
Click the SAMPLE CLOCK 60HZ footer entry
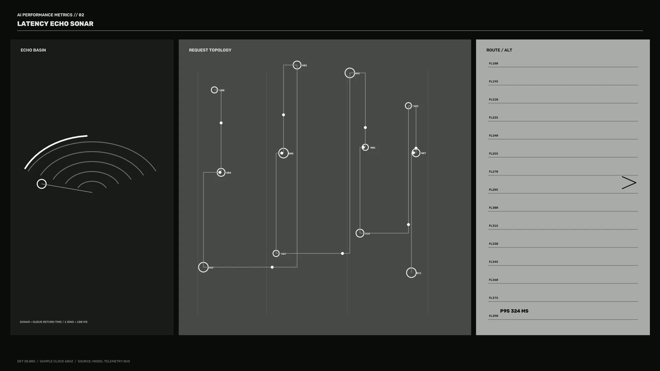pos(56,361)
